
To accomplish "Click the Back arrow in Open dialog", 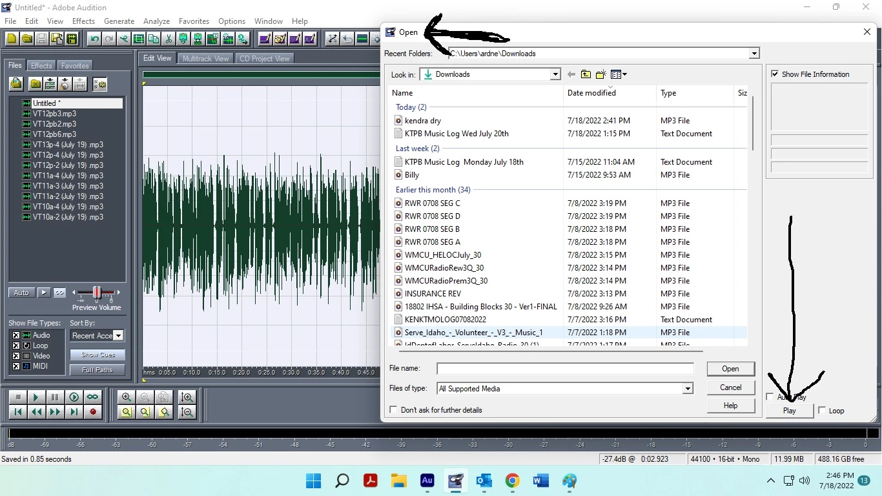I will point(571,74).
